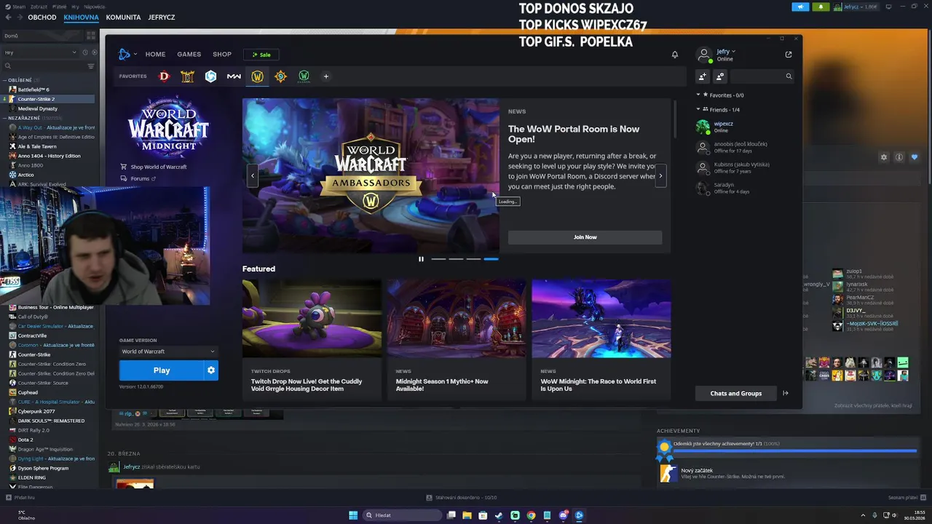Open Steam KNIHOVNA tab
The width and height of the screenshot is (932, 524).
(81, 17)
